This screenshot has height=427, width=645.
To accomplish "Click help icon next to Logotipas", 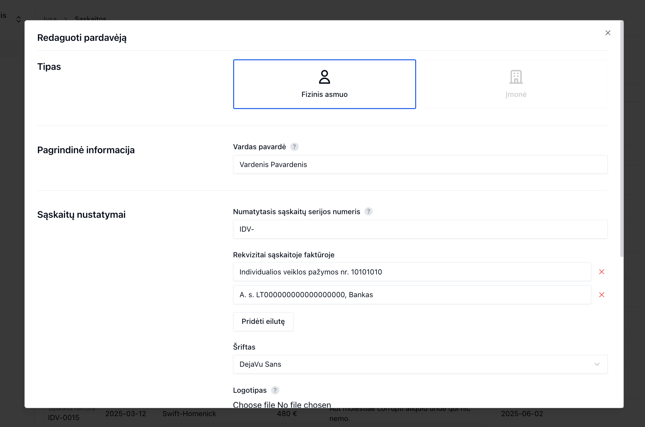I will (x=275, y=390).
